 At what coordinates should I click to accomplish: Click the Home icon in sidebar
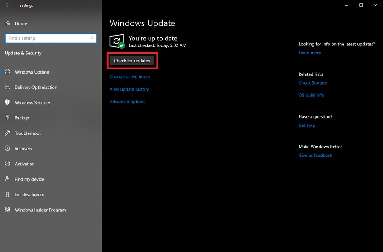7,23
